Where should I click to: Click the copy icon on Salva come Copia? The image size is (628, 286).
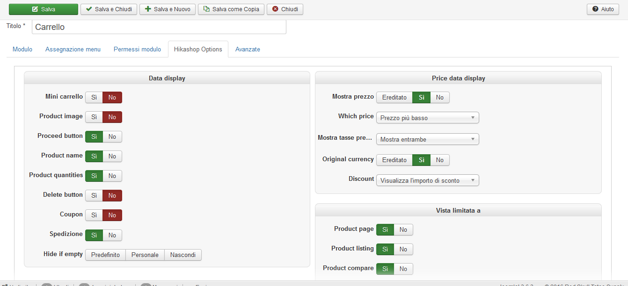tap(206, 9)
